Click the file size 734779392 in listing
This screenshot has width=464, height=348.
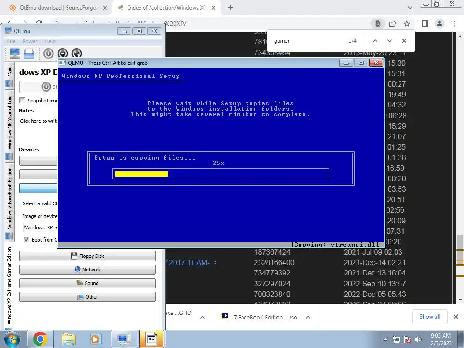[x=272, y=273]
